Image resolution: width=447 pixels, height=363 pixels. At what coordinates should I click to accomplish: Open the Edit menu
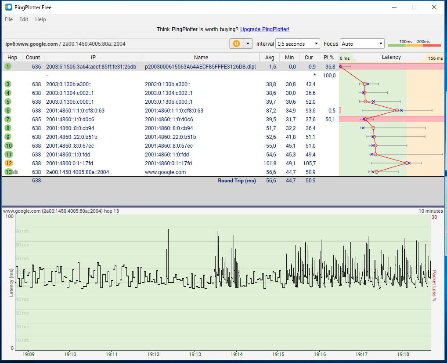pyautogui.click(x=24, y=19)
